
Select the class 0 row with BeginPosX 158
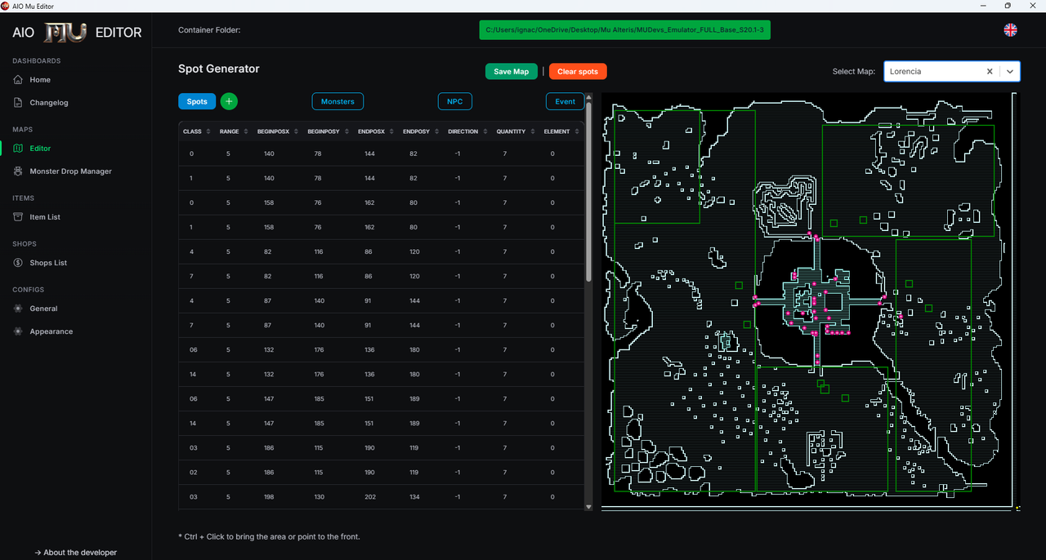pyautogui.click(x=382, y=202)
